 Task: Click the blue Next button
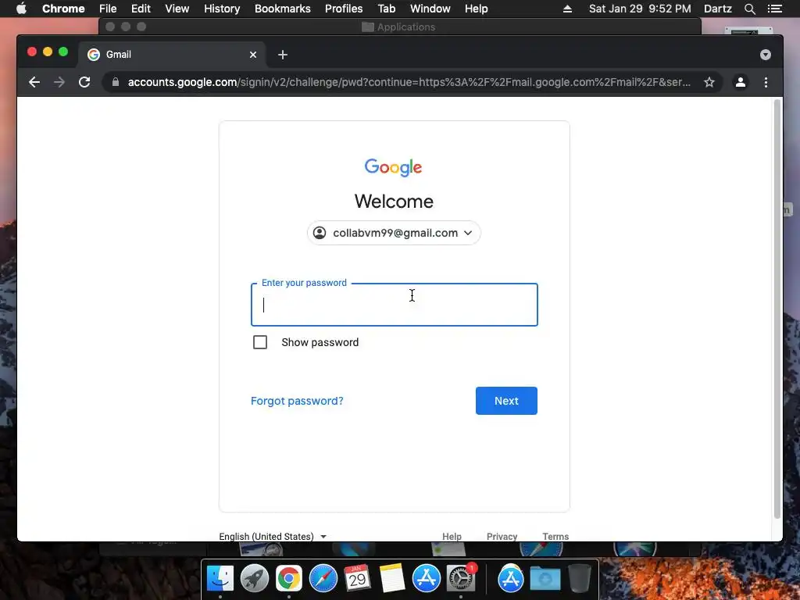coord(506,401)
